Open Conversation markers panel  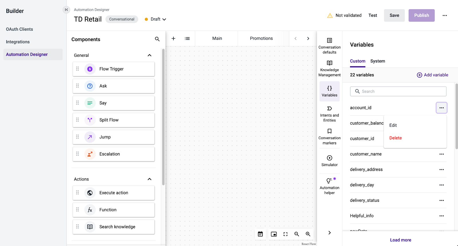(329, 137)
